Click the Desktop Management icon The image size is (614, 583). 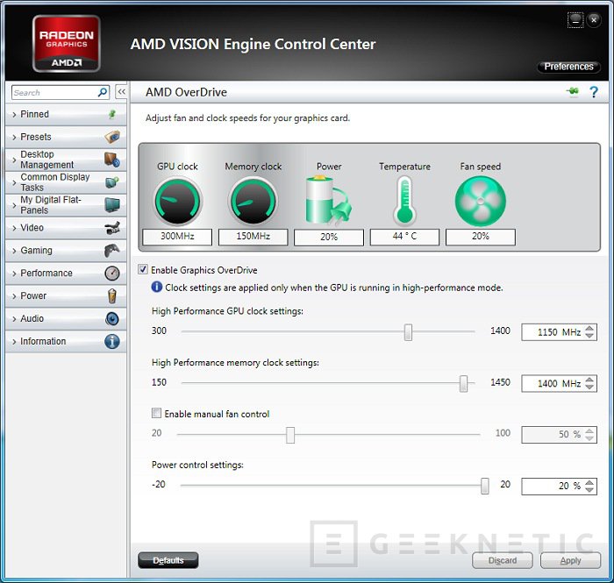coord(112,160)
